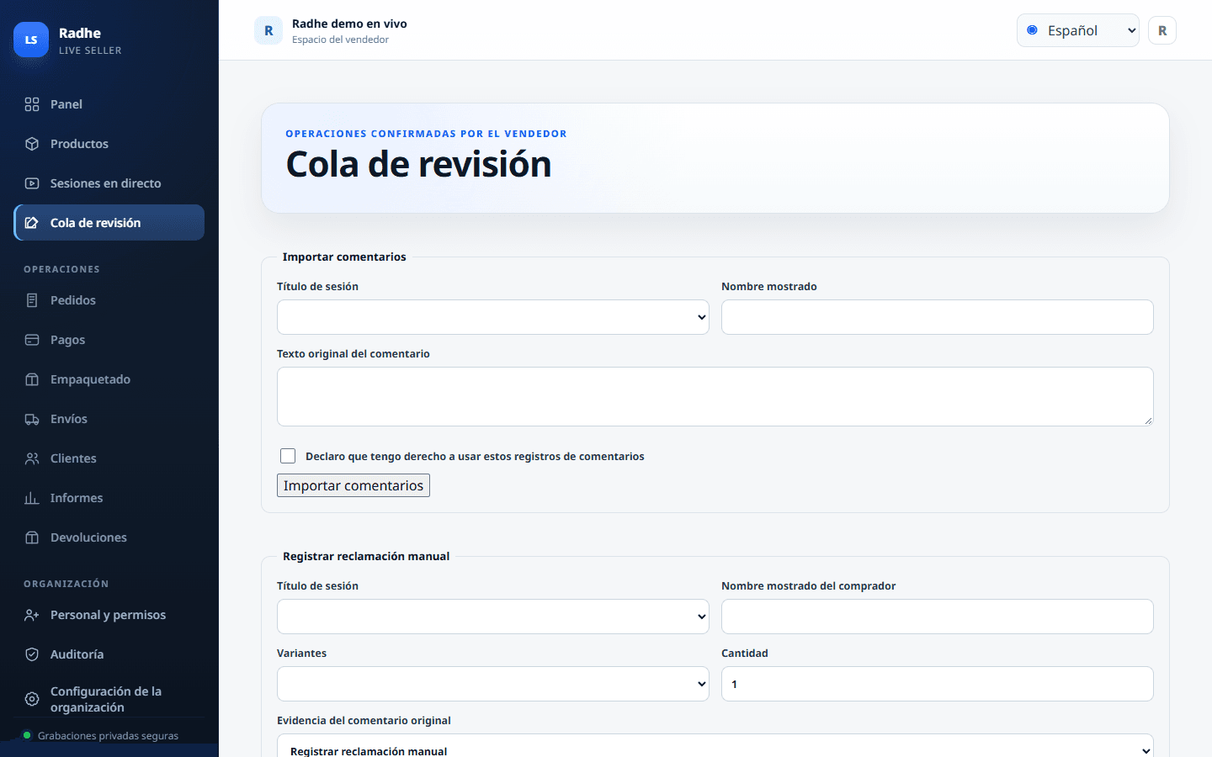
Task: Click the 'Radhe demo en vivo' header title
Action: [349, 24]
